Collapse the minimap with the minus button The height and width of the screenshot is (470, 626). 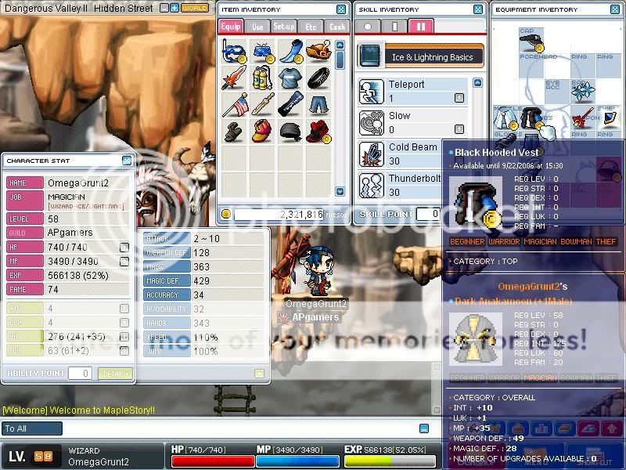click(165, 8)
